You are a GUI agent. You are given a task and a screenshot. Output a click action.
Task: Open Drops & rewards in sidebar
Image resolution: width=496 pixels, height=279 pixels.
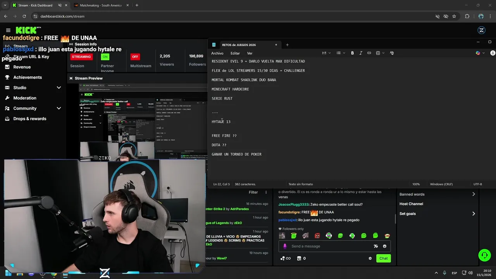coord(30,119)
